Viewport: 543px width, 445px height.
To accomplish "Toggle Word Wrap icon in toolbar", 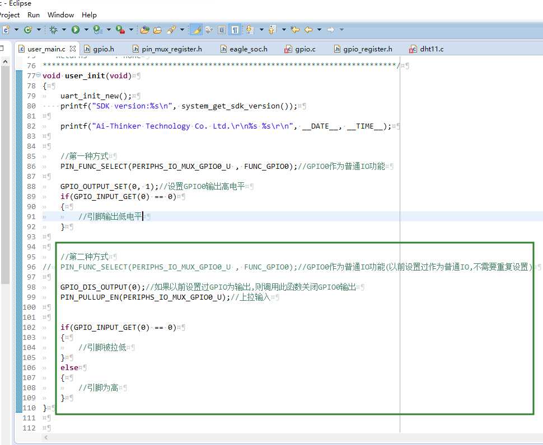I will (209, 30).
